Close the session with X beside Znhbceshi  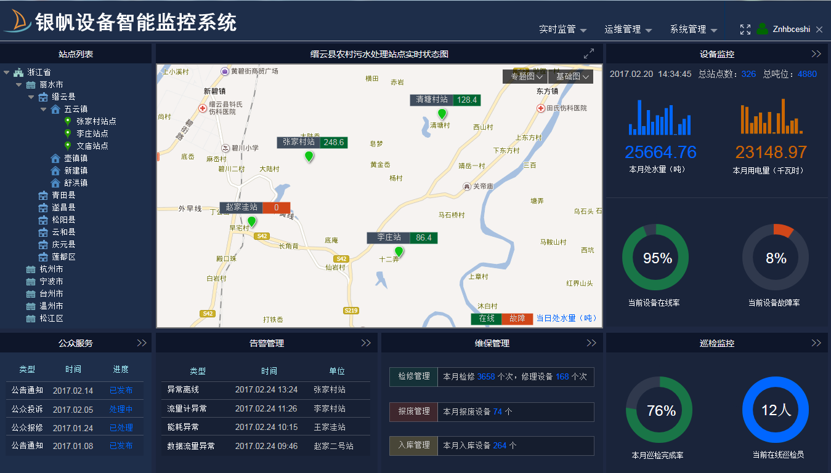(819, 30)
